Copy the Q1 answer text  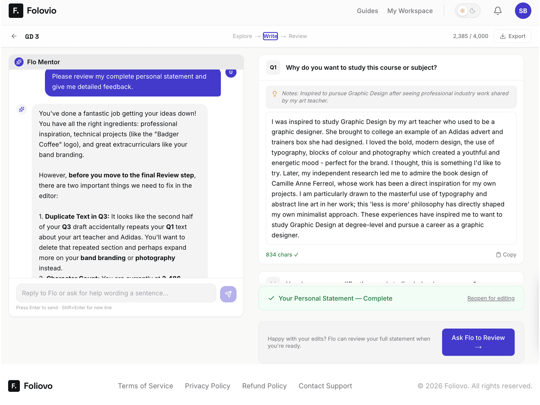coord(506,255)
